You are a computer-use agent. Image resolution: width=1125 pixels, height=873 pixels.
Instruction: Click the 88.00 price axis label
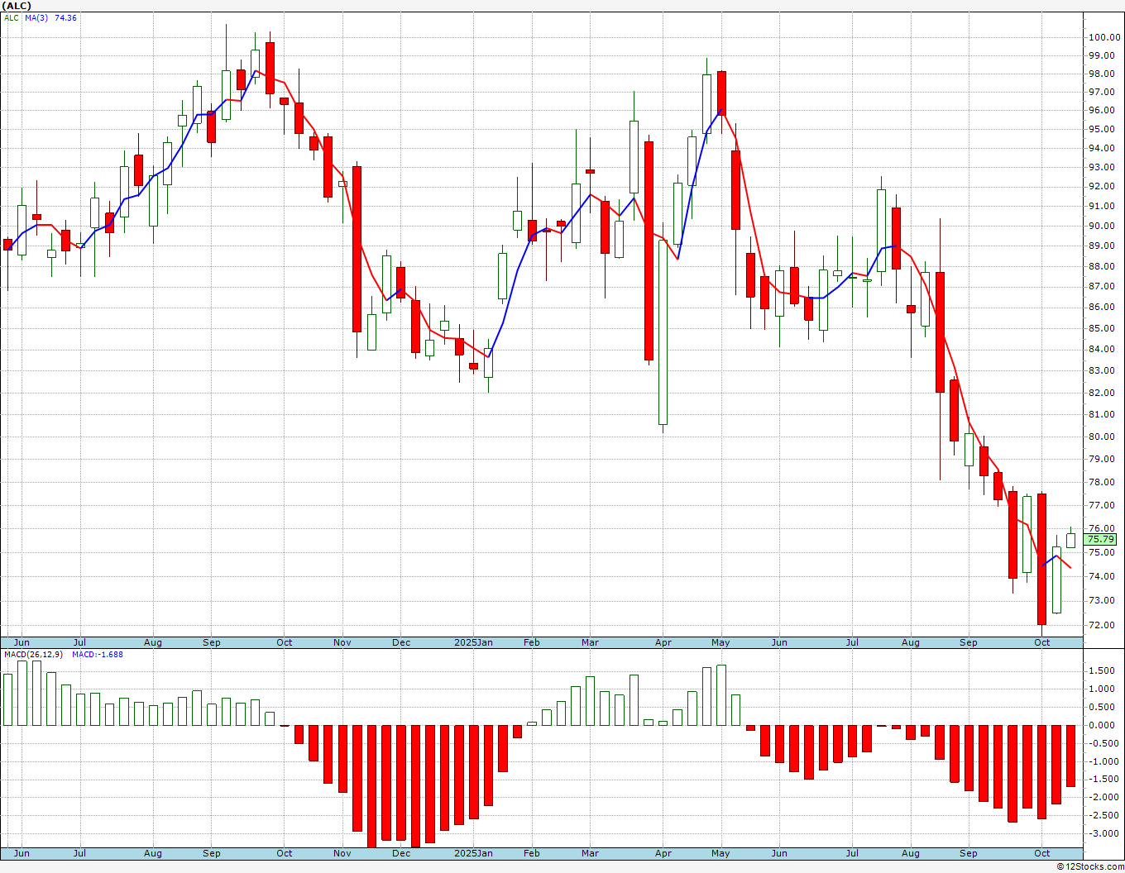[1101, 266]
